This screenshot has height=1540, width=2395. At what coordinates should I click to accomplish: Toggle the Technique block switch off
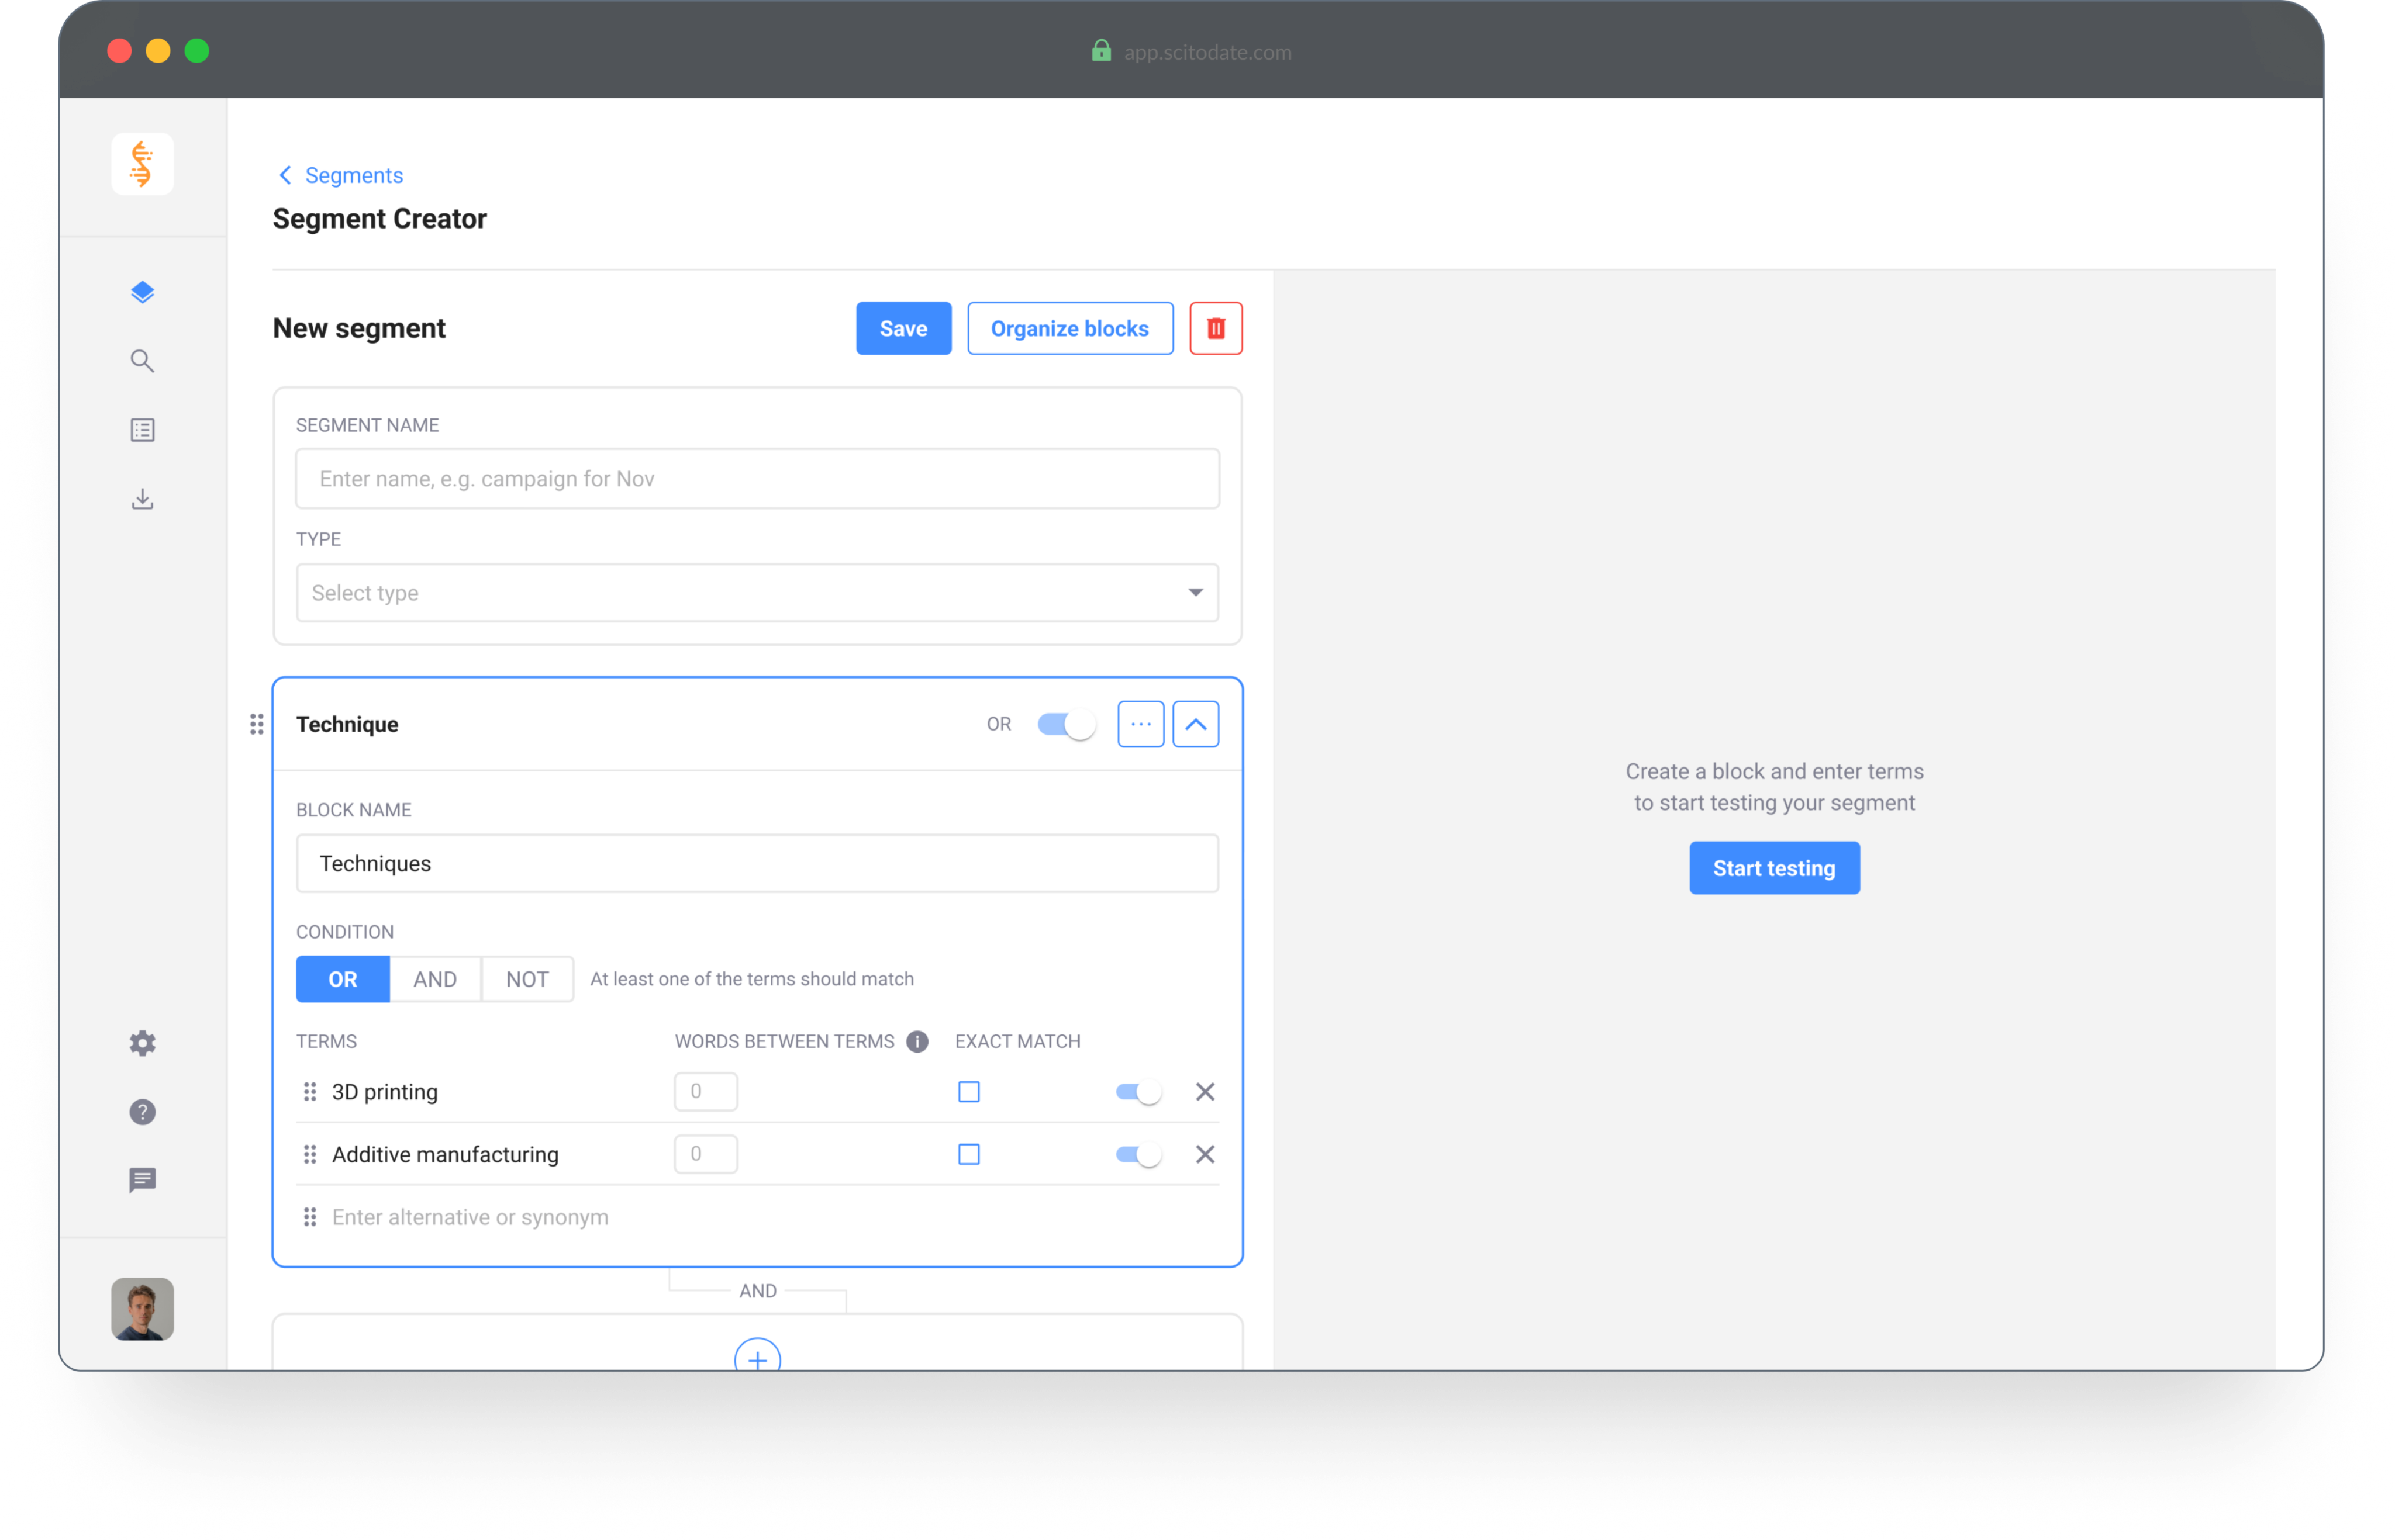pyautogui.click(x=1065, y=724)
